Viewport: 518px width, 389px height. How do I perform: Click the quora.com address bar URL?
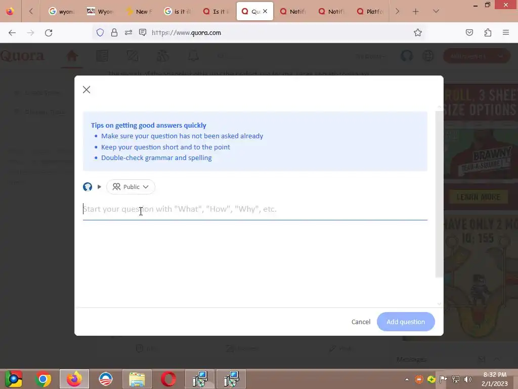186,33
